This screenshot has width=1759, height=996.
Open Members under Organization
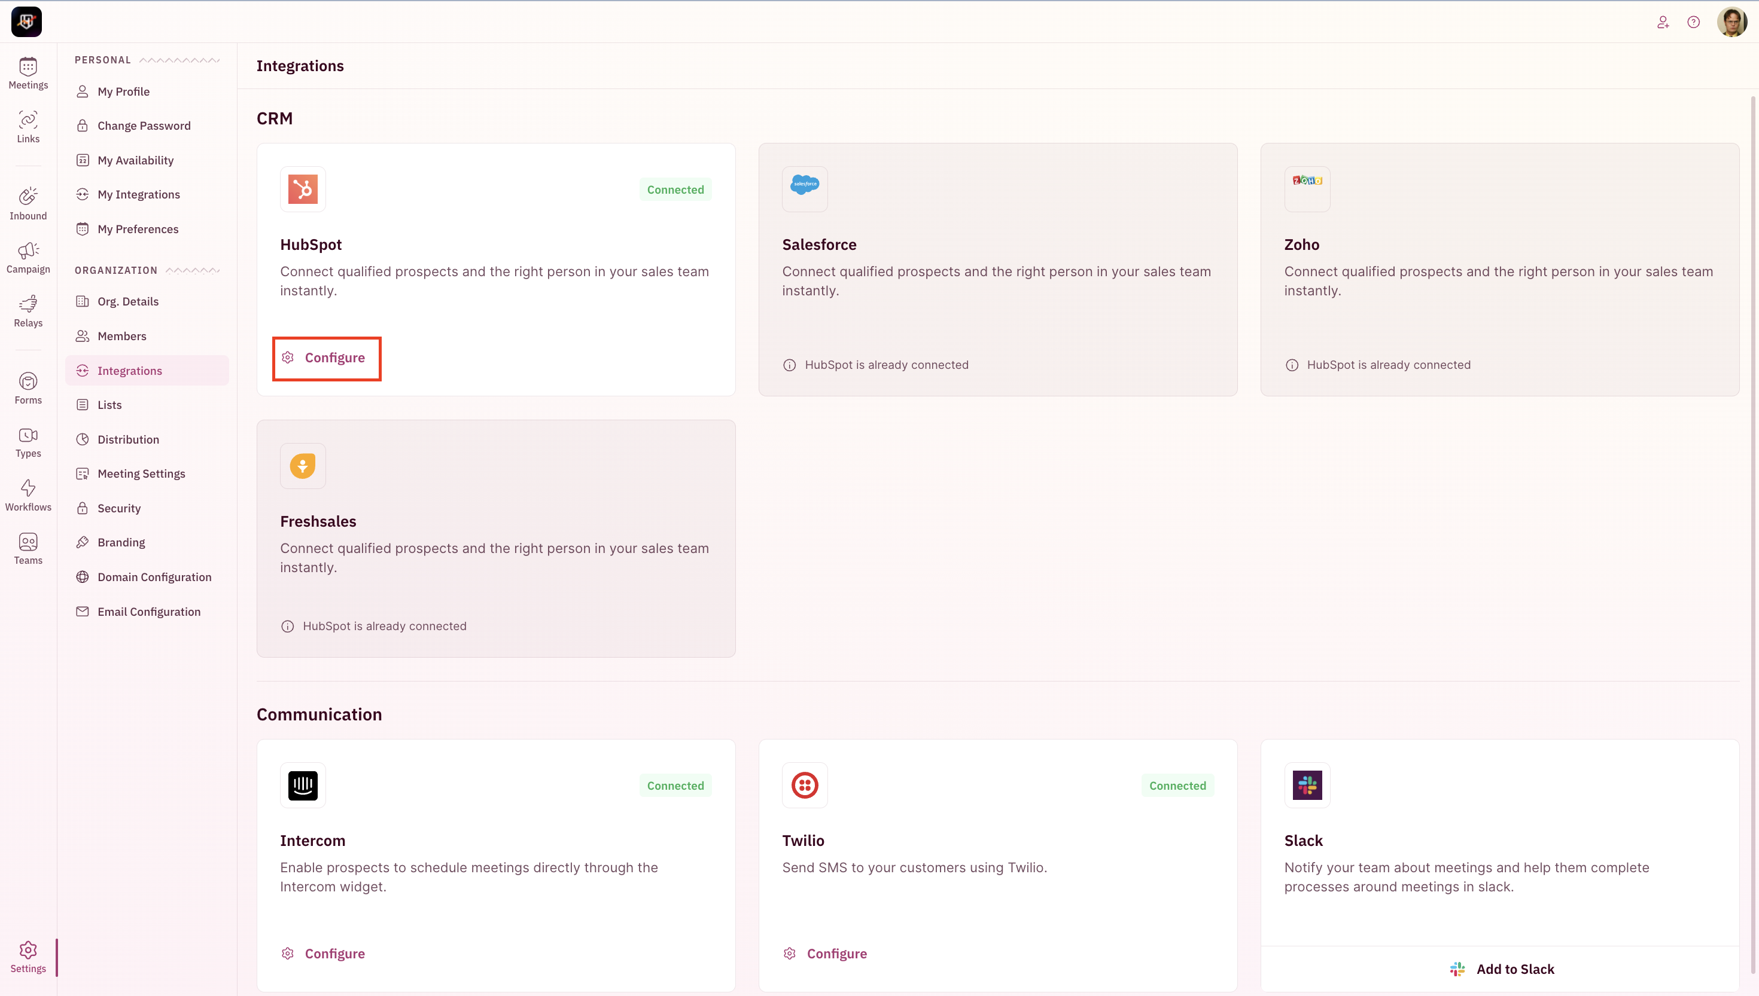coord(122,336)
